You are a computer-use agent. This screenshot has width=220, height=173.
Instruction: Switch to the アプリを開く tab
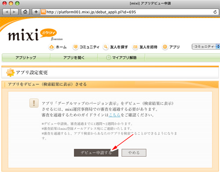(74, 57)
